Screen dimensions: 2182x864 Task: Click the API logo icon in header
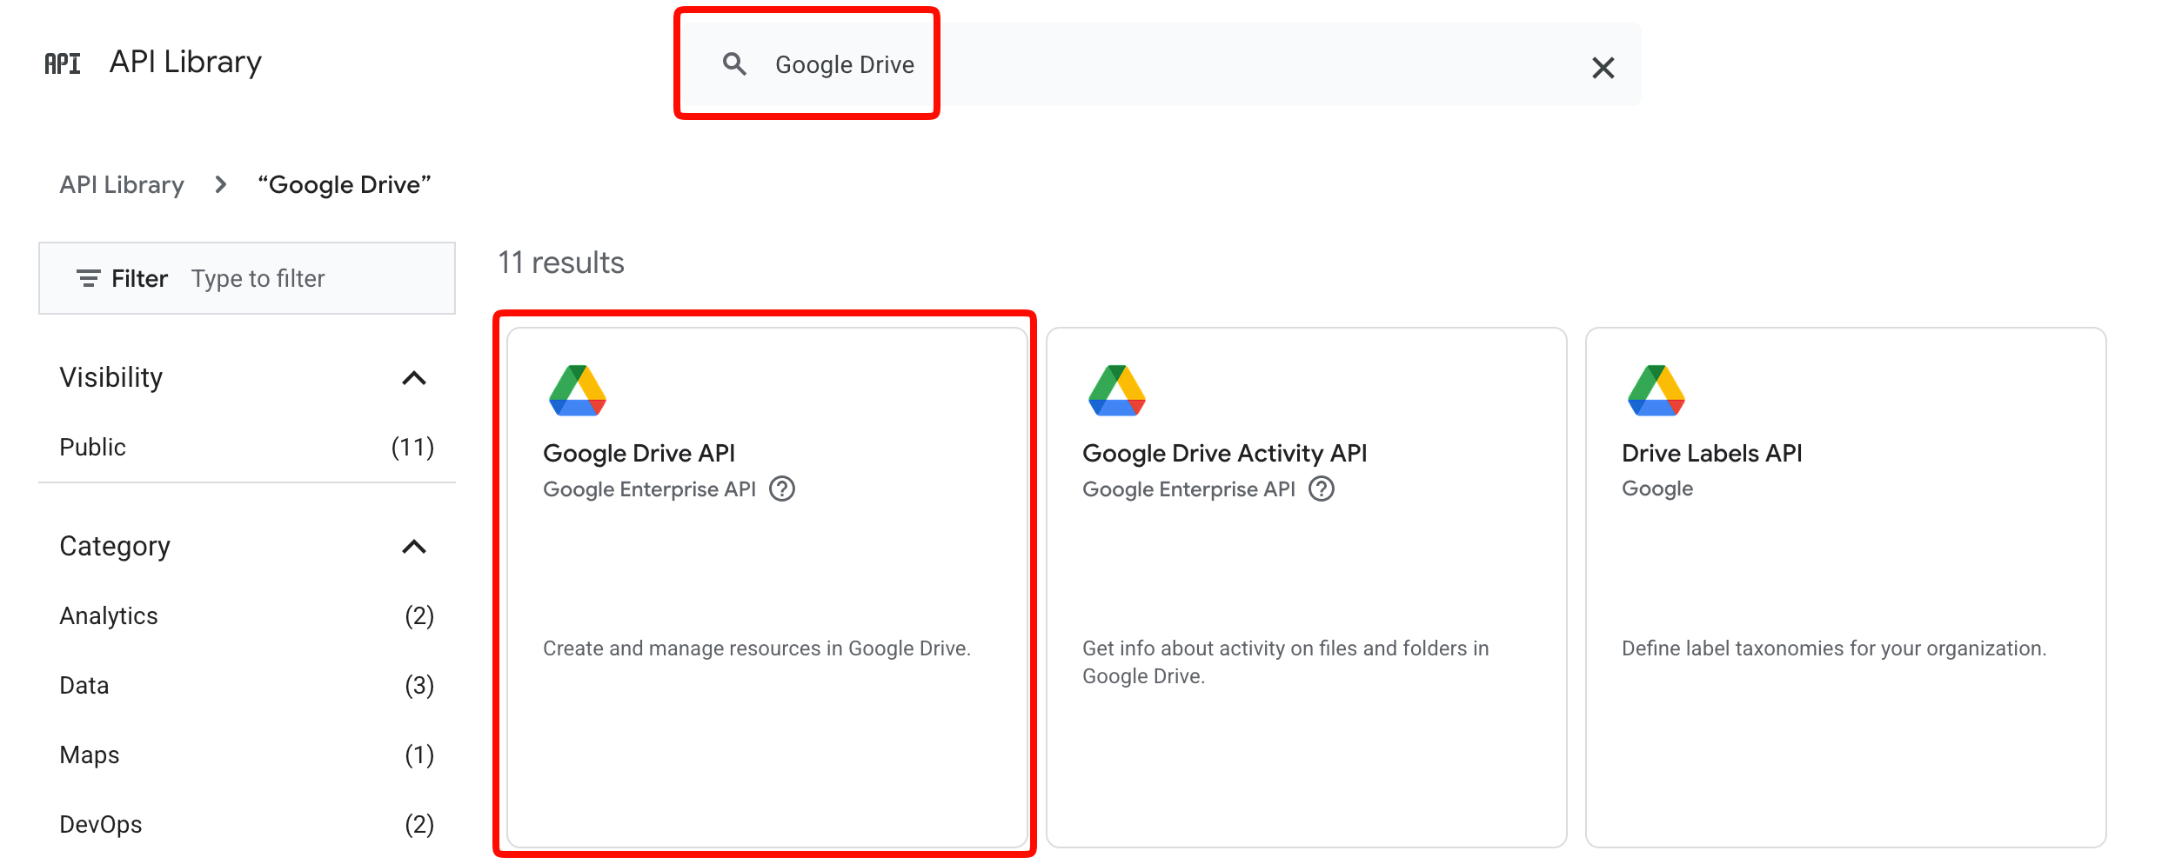62,63
